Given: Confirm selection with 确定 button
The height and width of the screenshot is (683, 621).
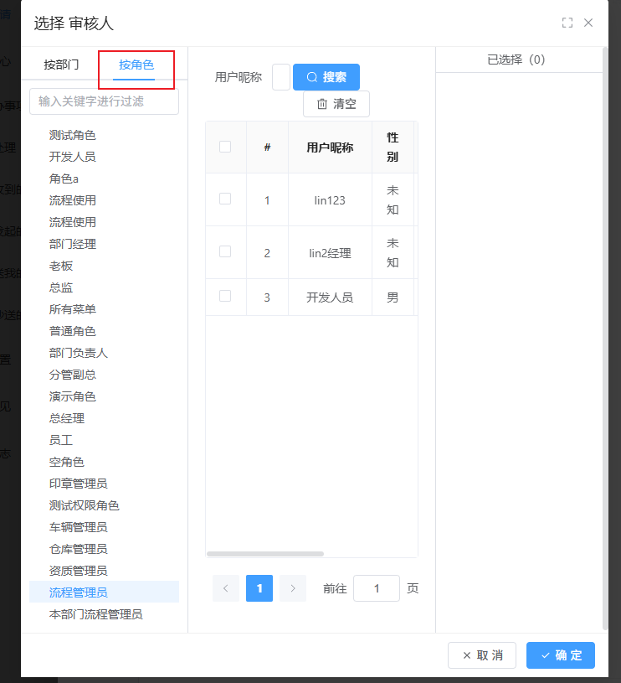Looking at the screenshot, I should click(x=560, y=655).
